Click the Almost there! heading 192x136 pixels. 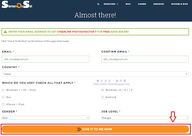[95, 15]
